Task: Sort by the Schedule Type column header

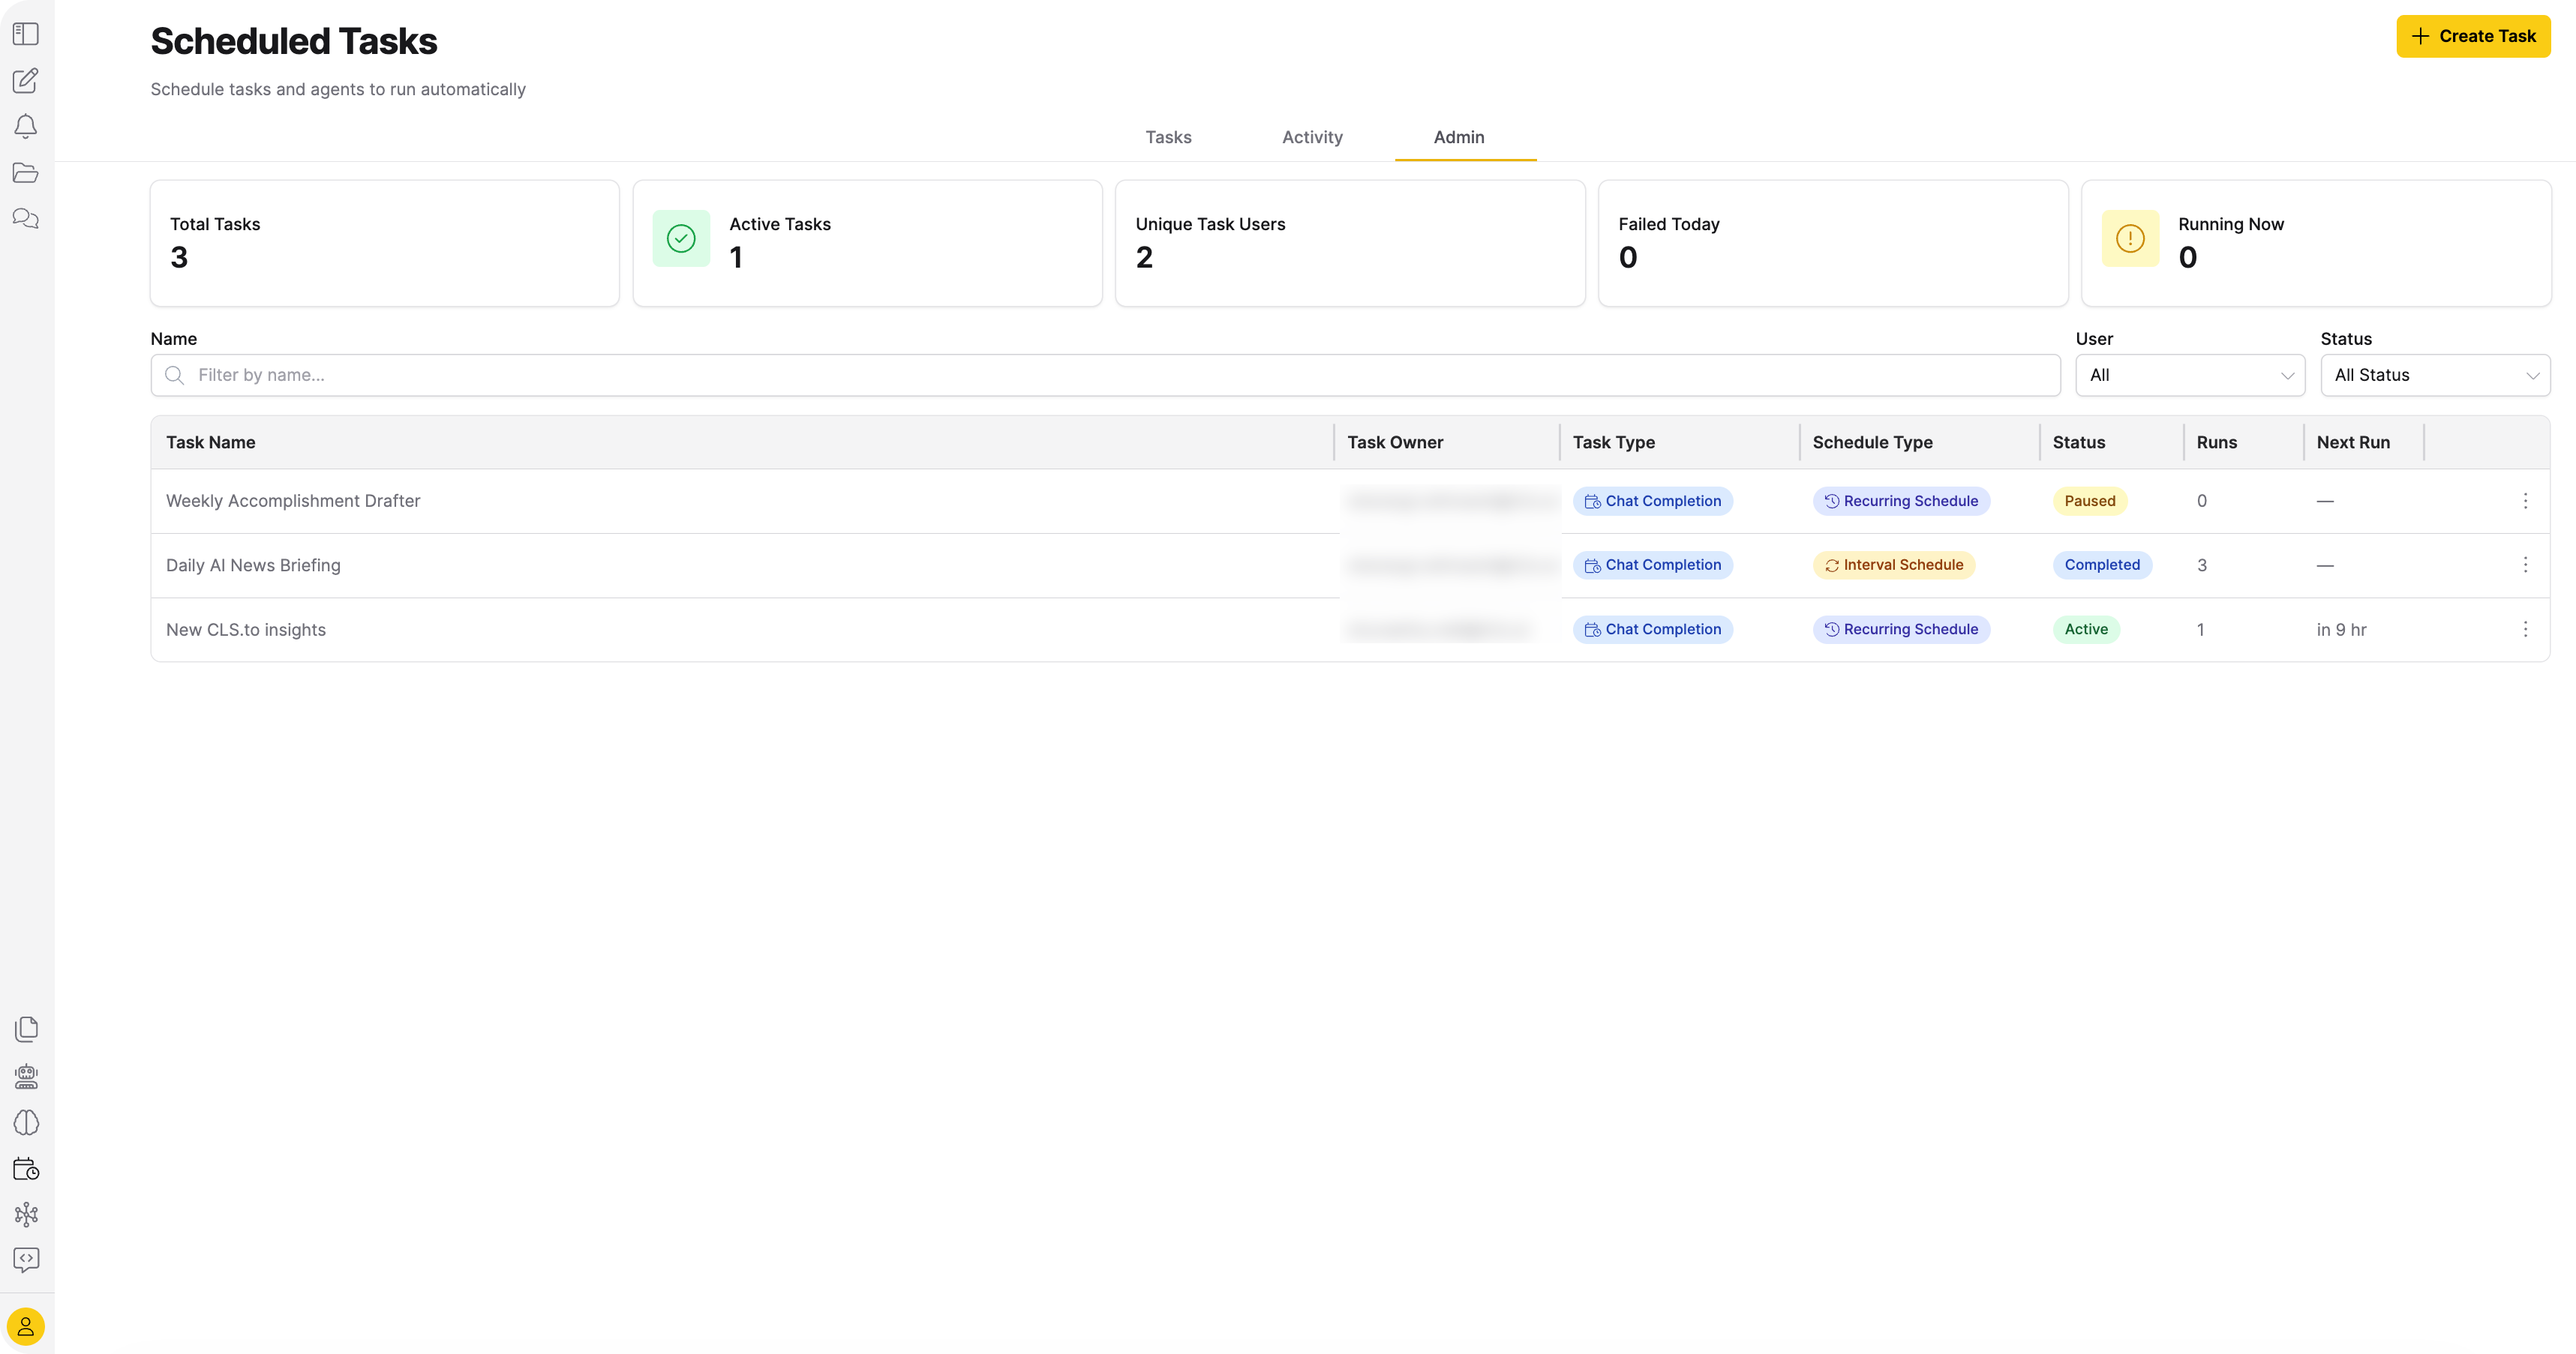Action: (x=1872, y=442)
